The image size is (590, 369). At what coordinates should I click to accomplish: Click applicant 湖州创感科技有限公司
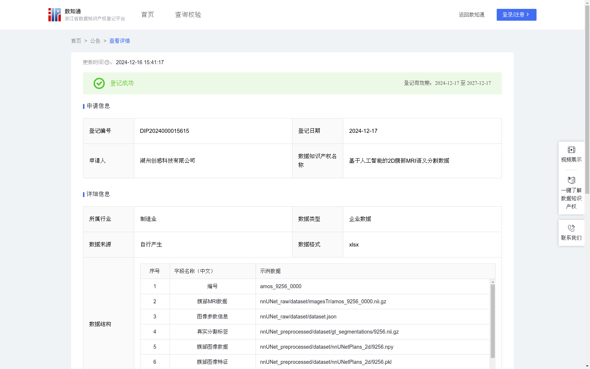[167, 161]
